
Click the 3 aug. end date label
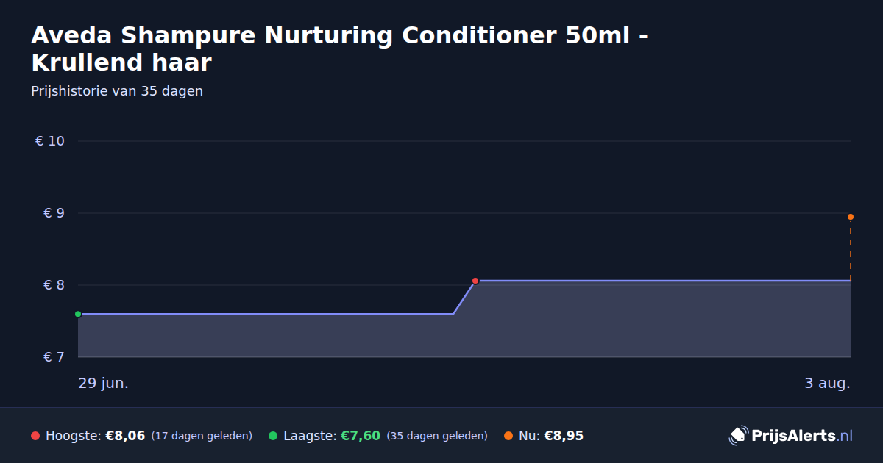pos(827,384)
